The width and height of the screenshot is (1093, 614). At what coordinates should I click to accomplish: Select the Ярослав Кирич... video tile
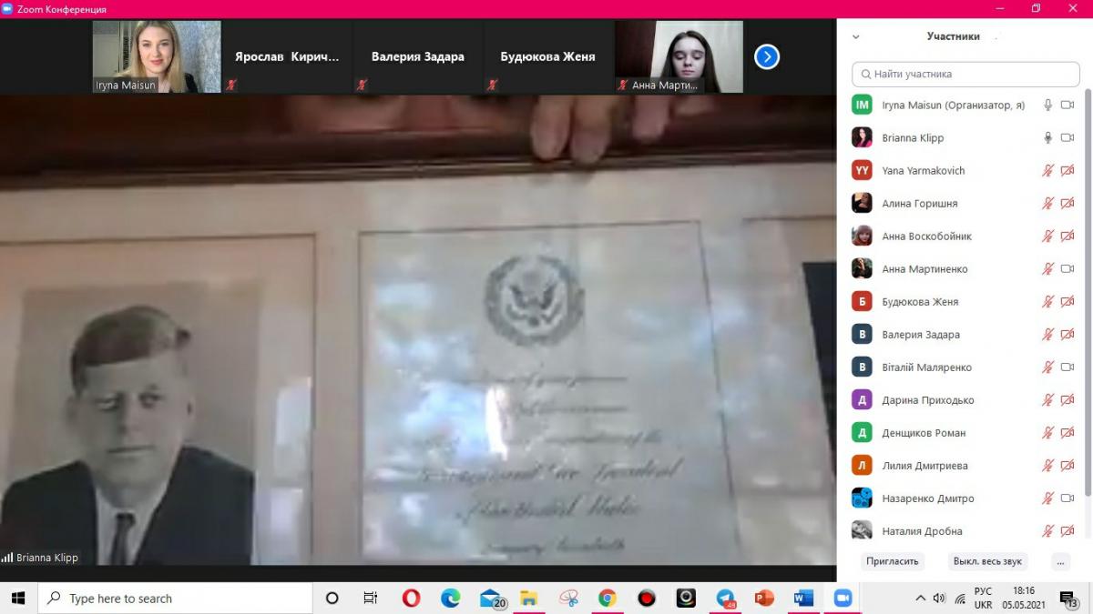coord(287,56)
